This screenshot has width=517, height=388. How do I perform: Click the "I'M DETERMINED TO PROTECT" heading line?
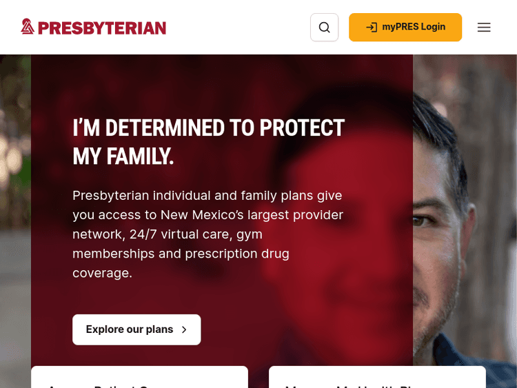coord(208,128)
